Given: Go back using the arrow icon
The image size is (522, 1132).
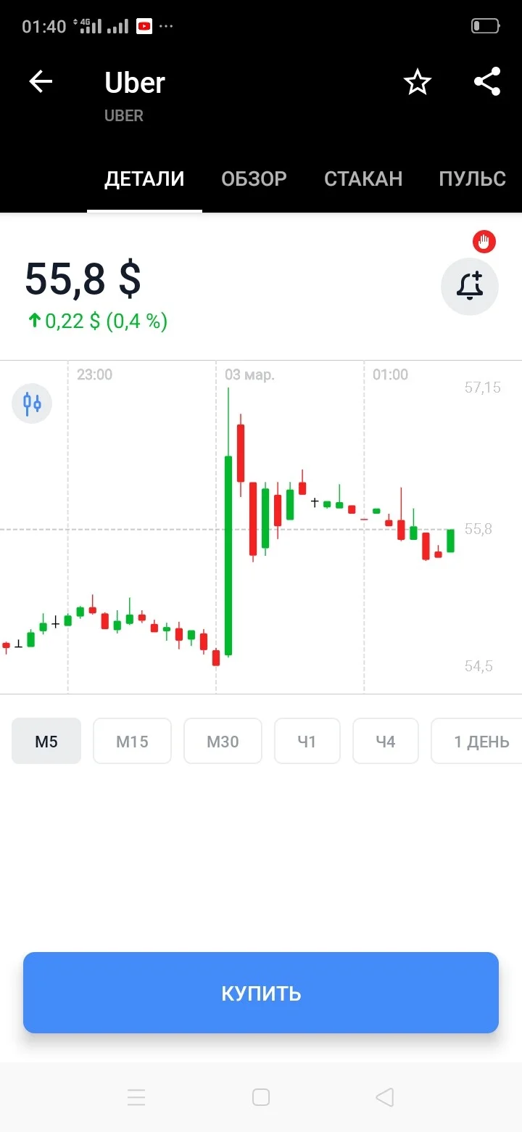Looking at the screenshot, I should [41, 82].
